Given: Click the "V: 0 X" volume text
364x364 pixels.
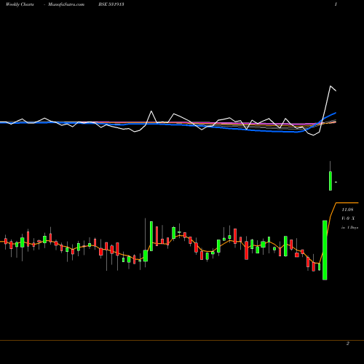Looking at the screenshot, I should (348, 218).
